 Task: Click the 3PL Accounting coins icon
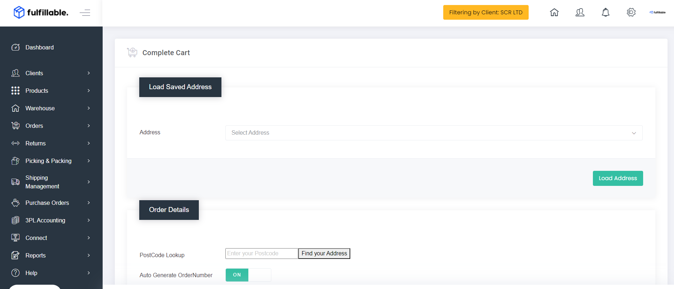pos(15,220)
